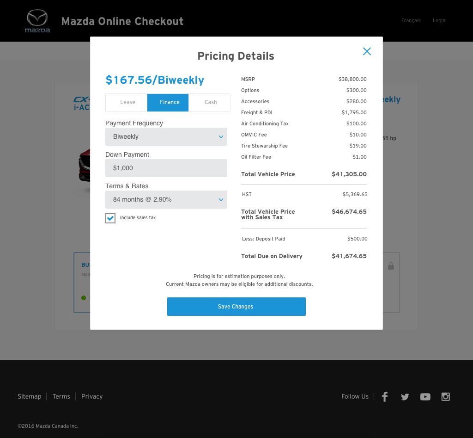
Task: Switch to the Cash tab
Action: pos(209,102)
